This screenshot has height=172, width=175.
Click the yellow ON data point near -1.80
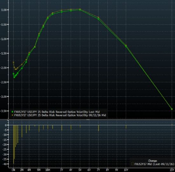coord(13,62)
